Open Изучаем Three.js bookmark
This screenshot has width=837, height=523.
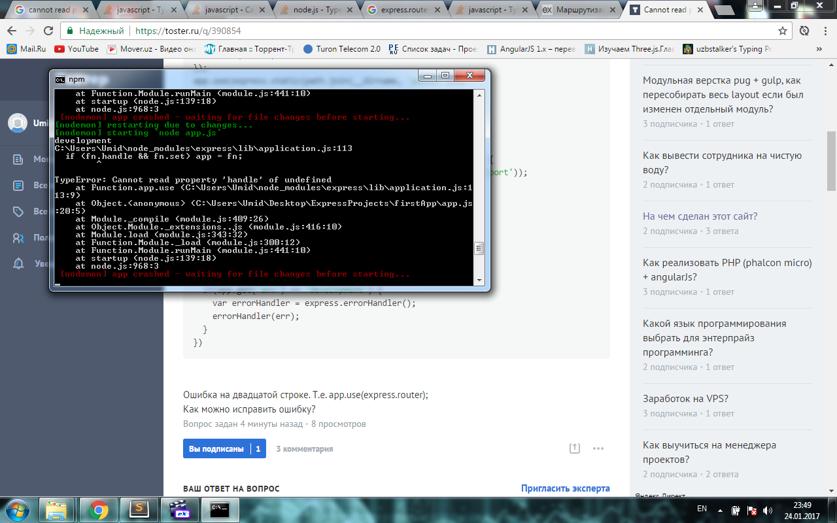click(629, 49)
